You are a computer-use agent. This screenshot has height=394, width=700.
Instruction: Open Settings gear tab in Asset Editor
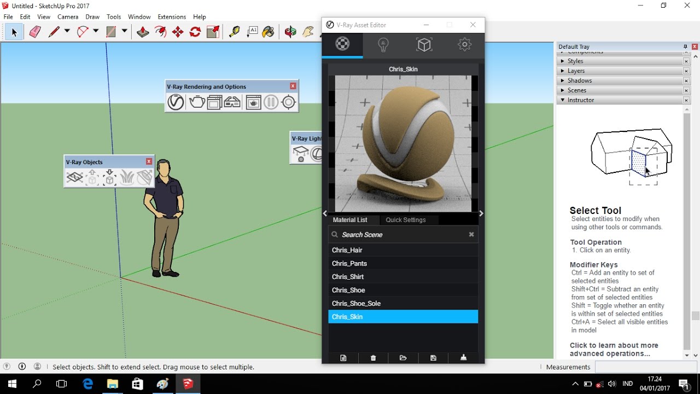[464, 45]
